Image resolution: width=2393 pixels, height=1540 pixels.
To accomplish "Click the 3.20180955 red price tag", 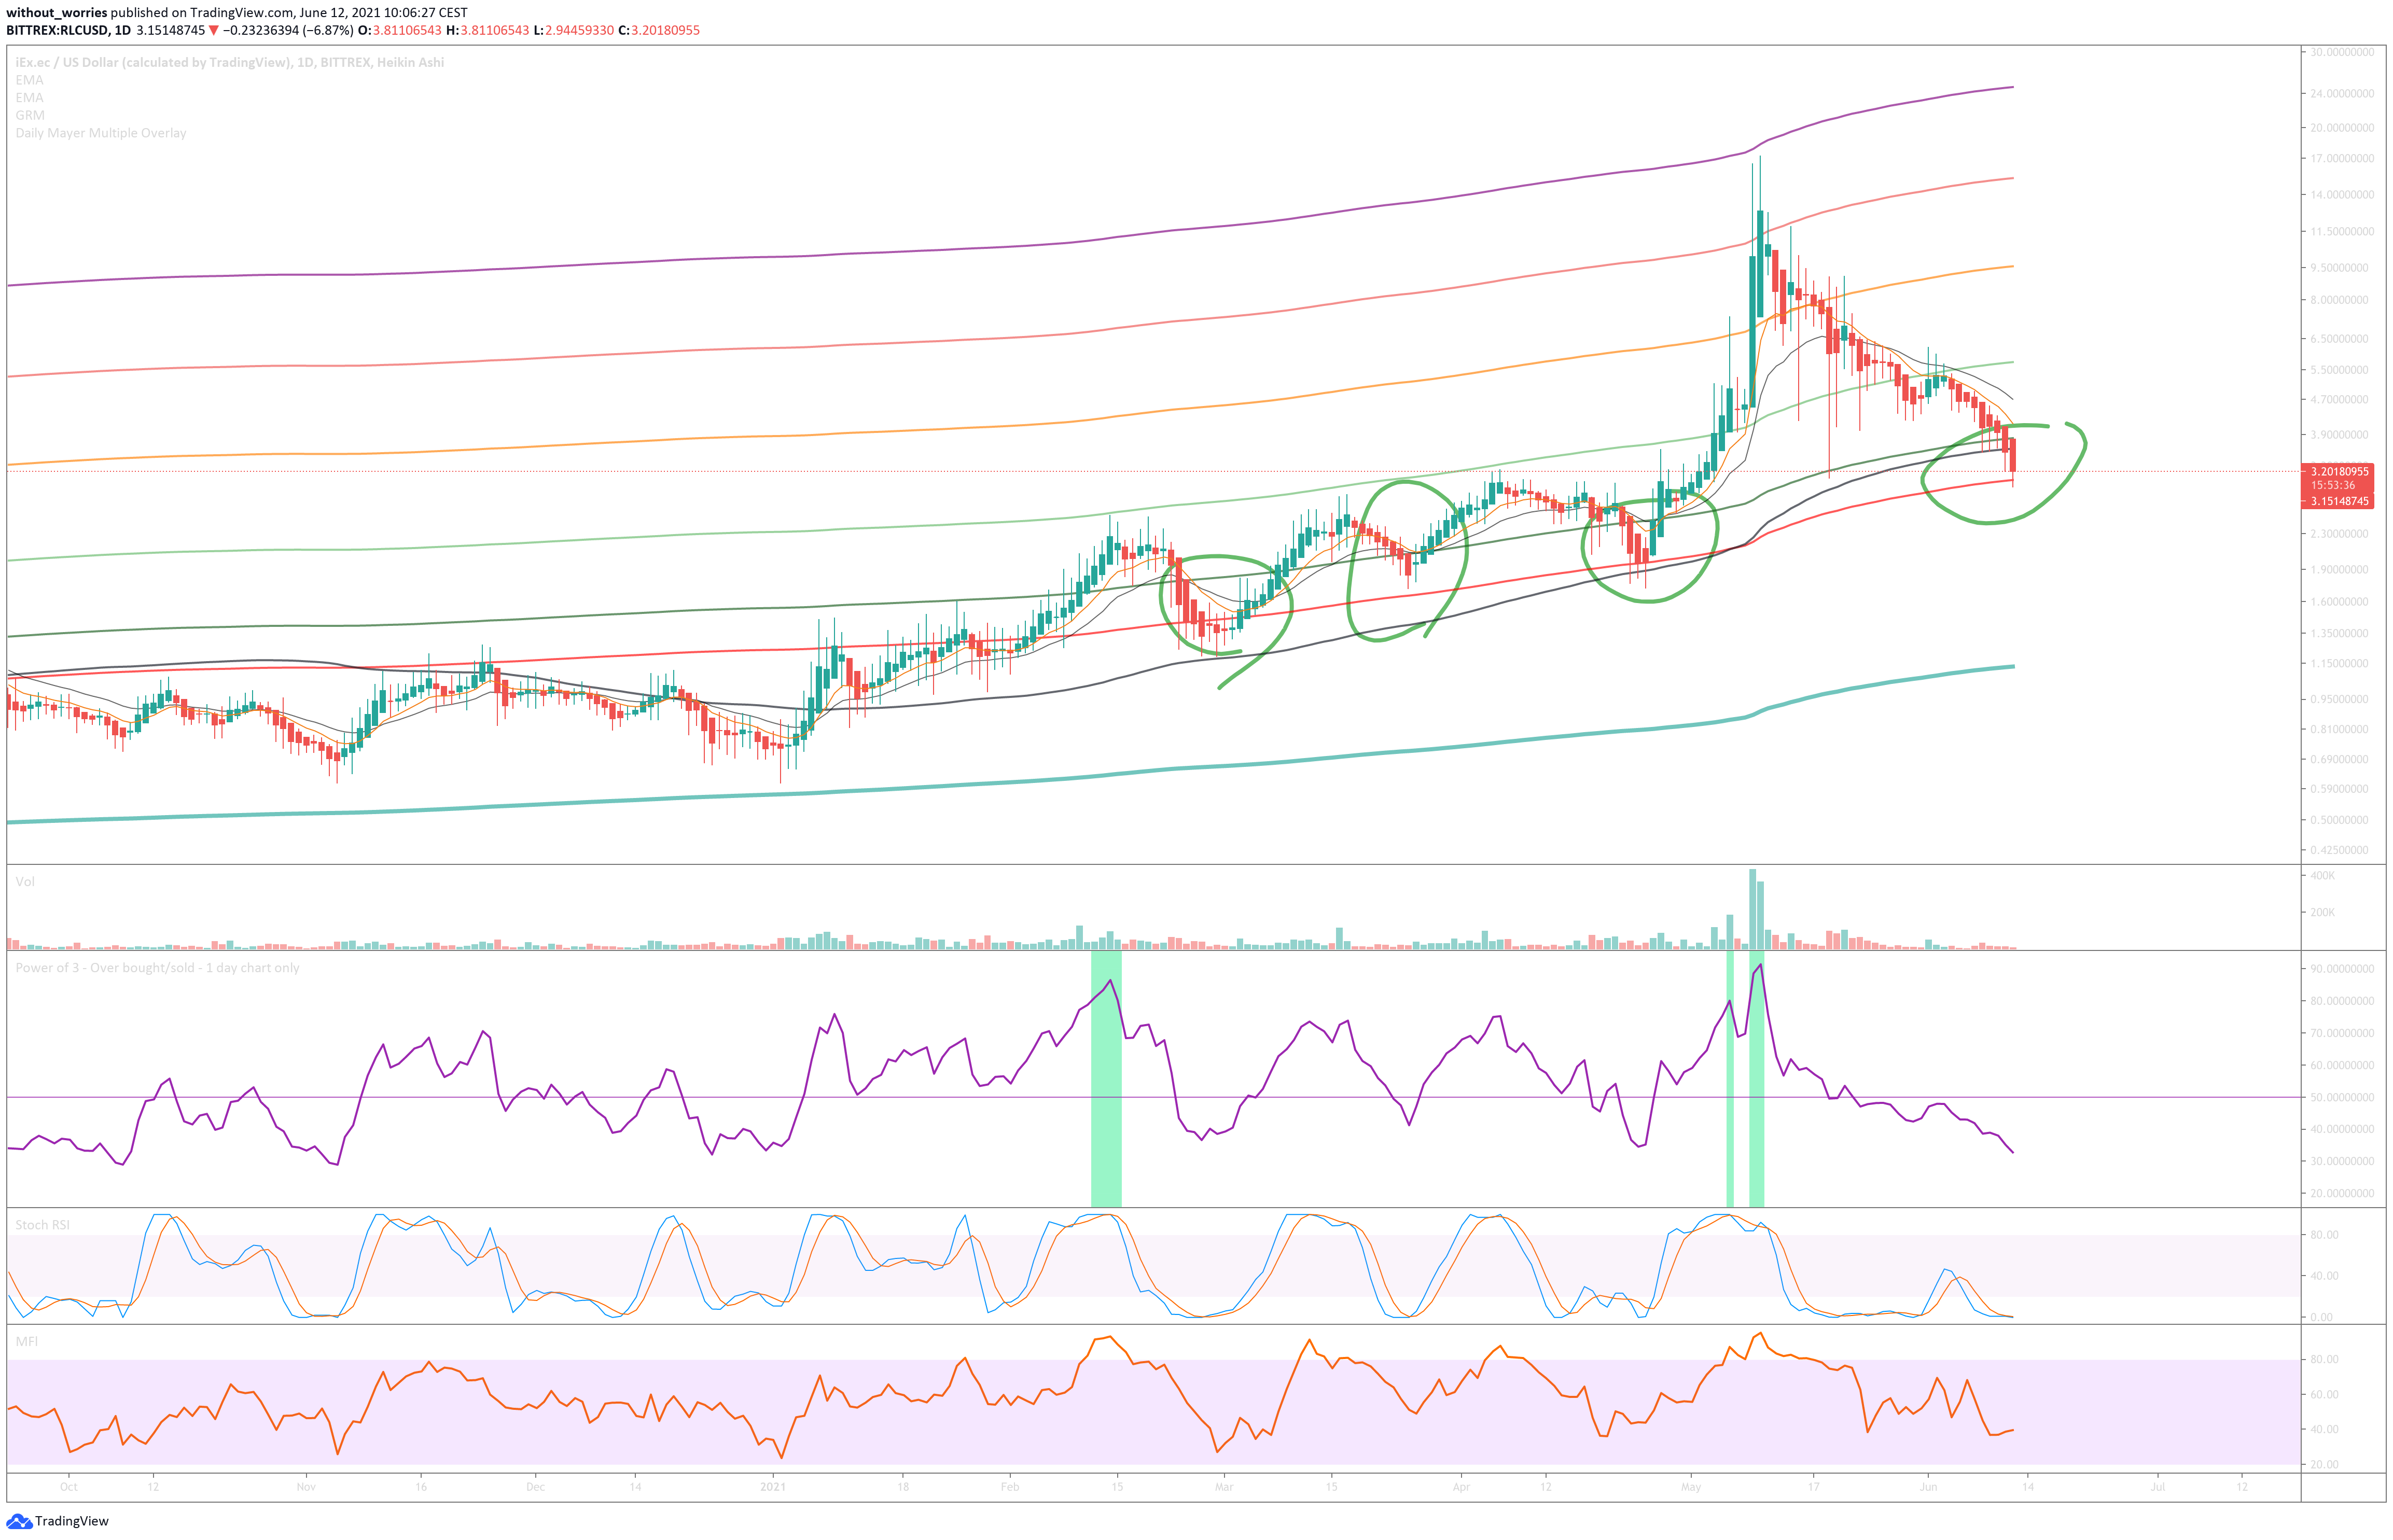I will (2339, 471).
